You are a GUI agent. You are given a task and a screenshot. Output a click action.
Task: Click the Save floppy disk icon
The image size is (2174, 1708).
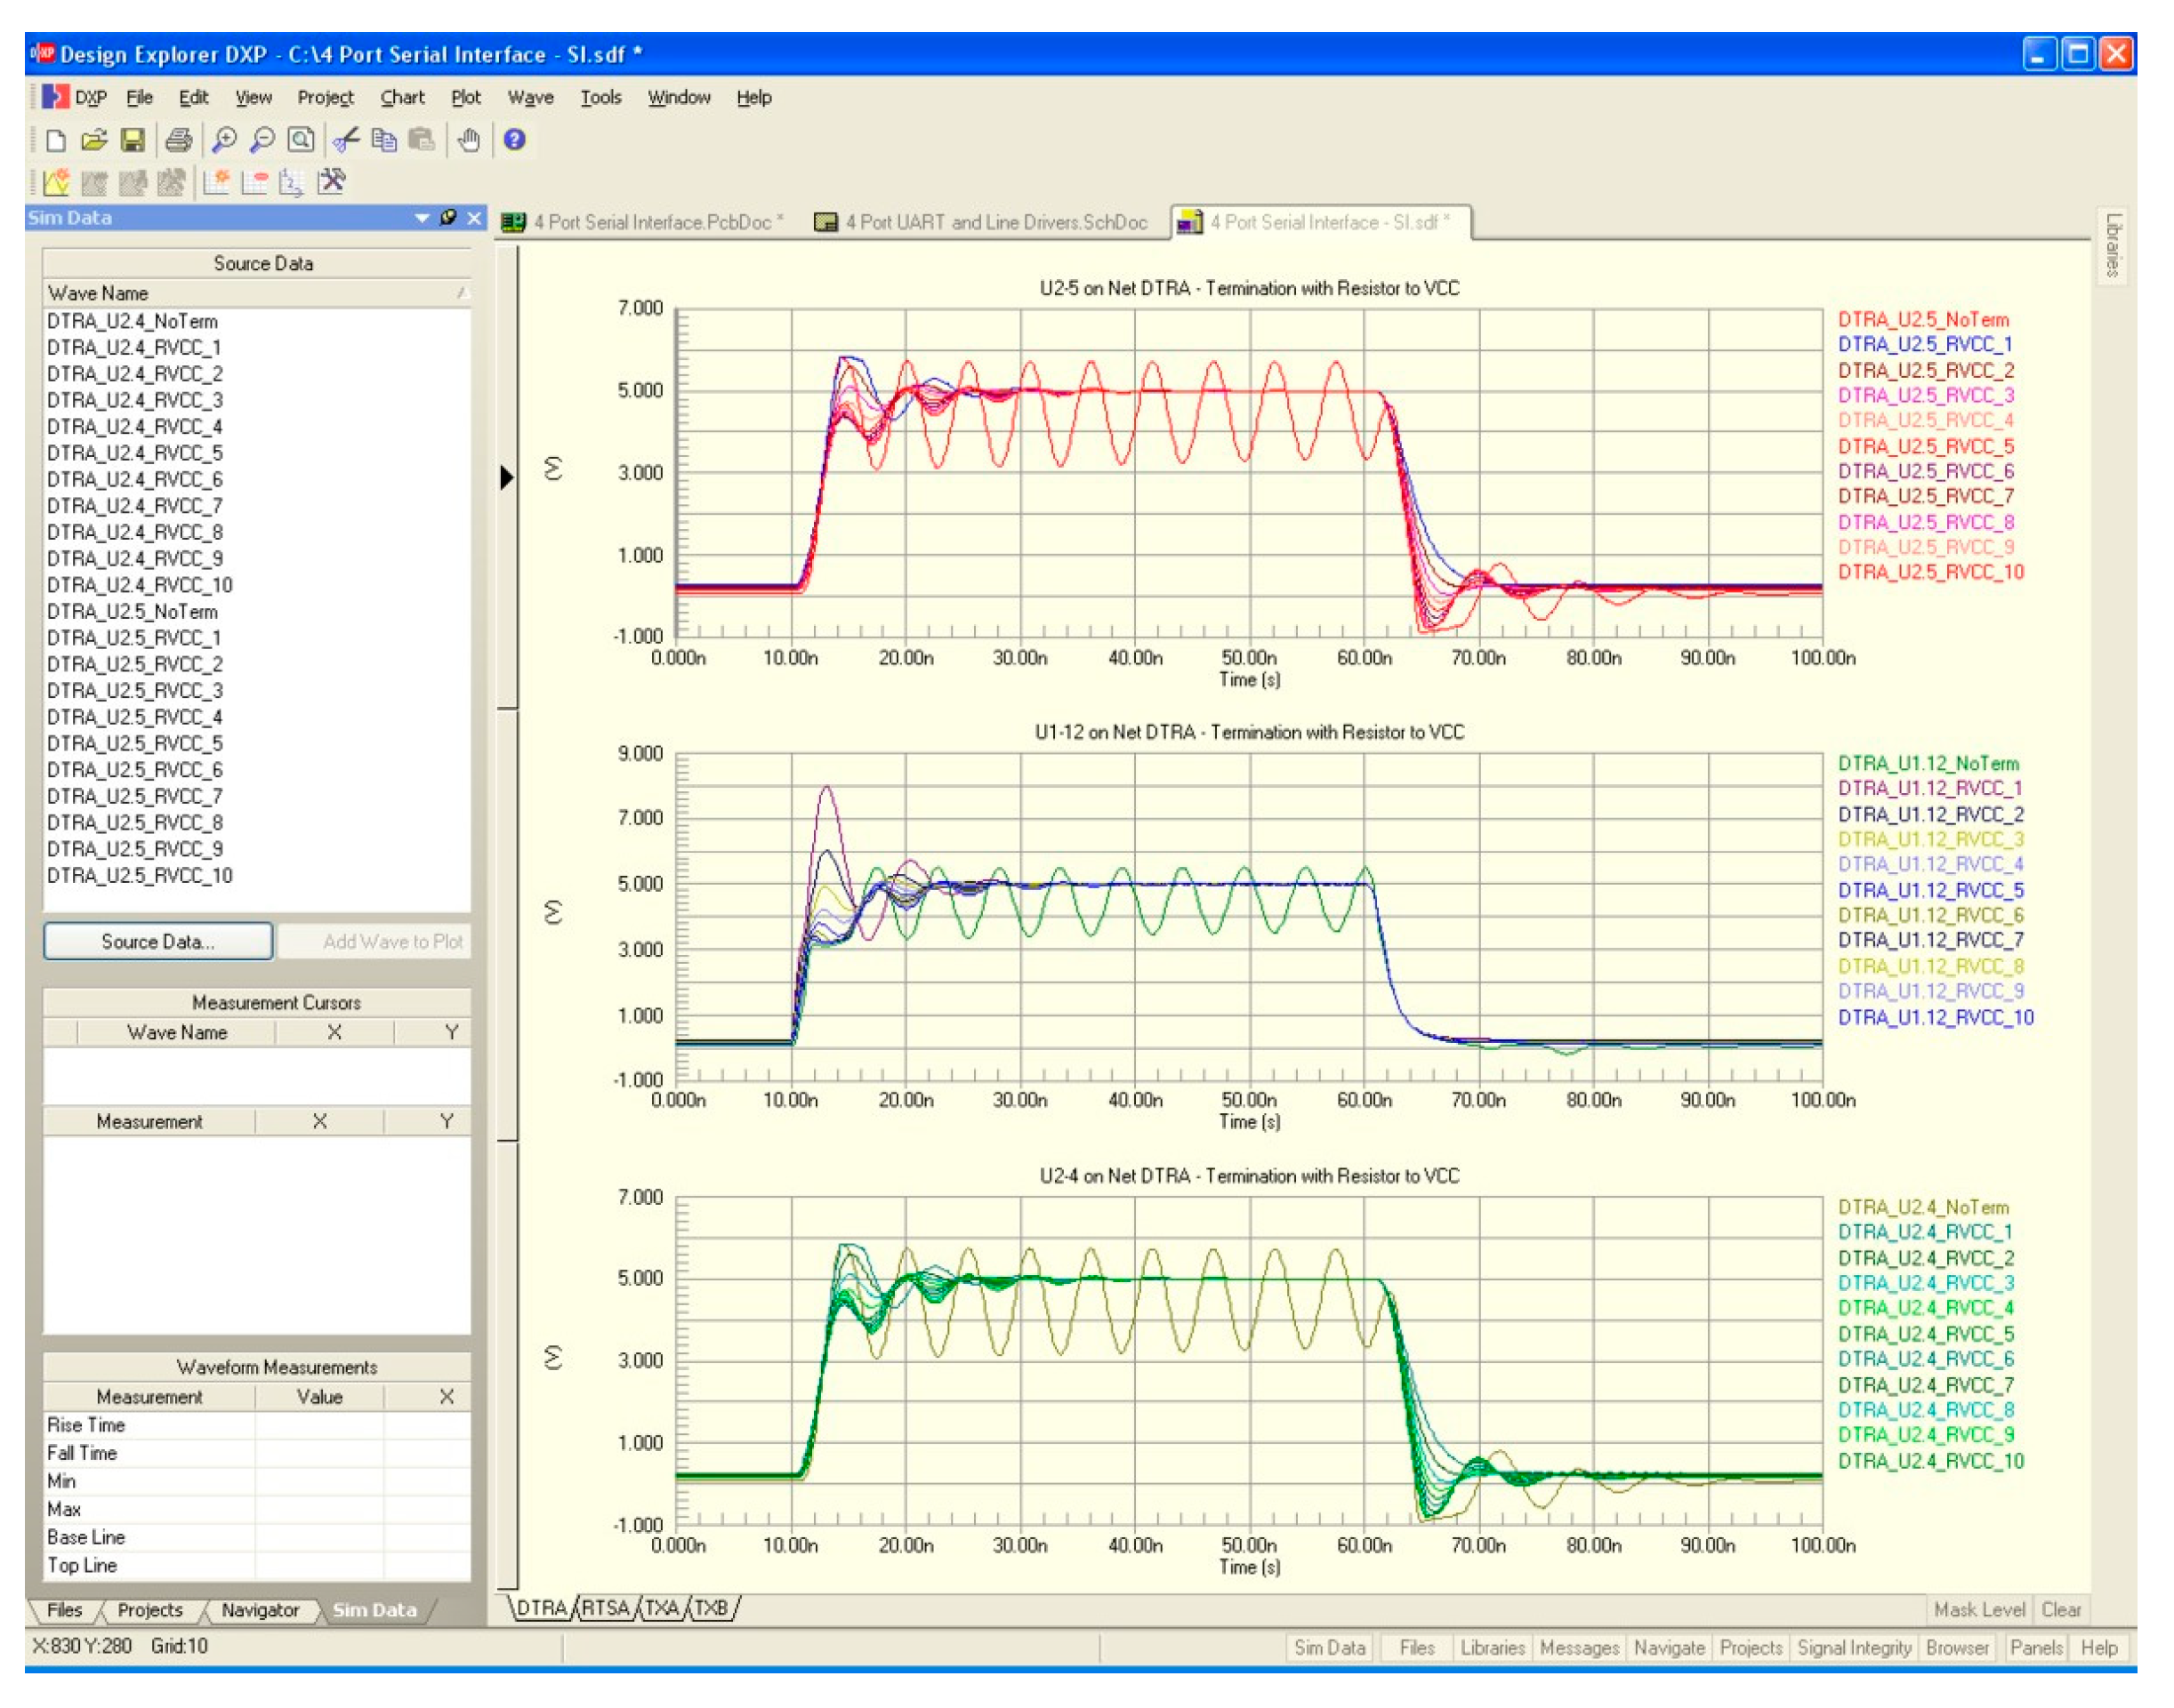point(133,140)
